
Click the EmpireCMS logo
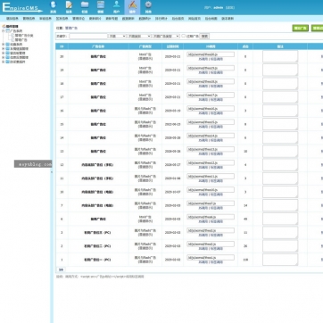point(21,7)
